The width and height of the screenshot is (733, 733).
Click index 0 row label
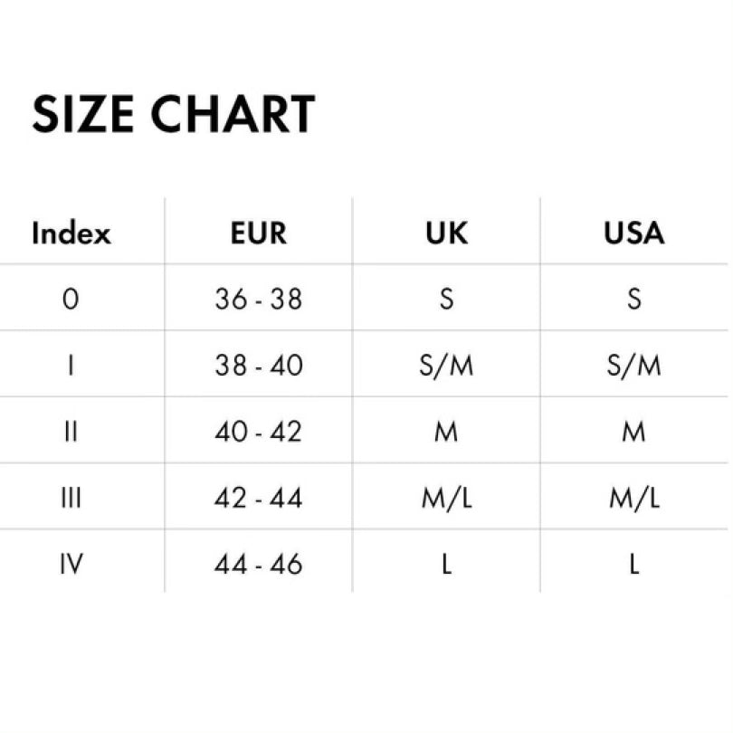pos(71,299)
